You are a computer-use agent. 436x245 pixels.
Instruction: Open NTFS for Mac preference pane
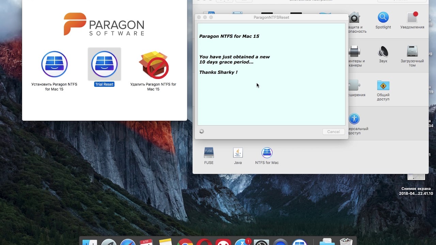[267, 153]
